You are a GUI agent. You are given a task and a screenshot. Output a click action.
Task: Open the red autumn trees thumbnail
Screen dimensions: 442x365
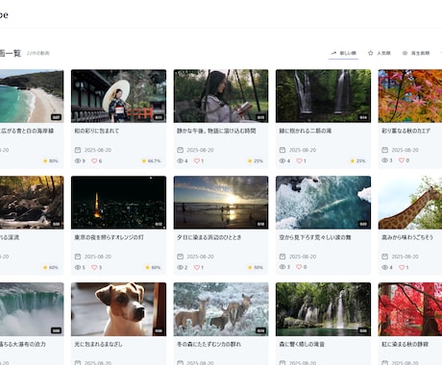[410, 309]
